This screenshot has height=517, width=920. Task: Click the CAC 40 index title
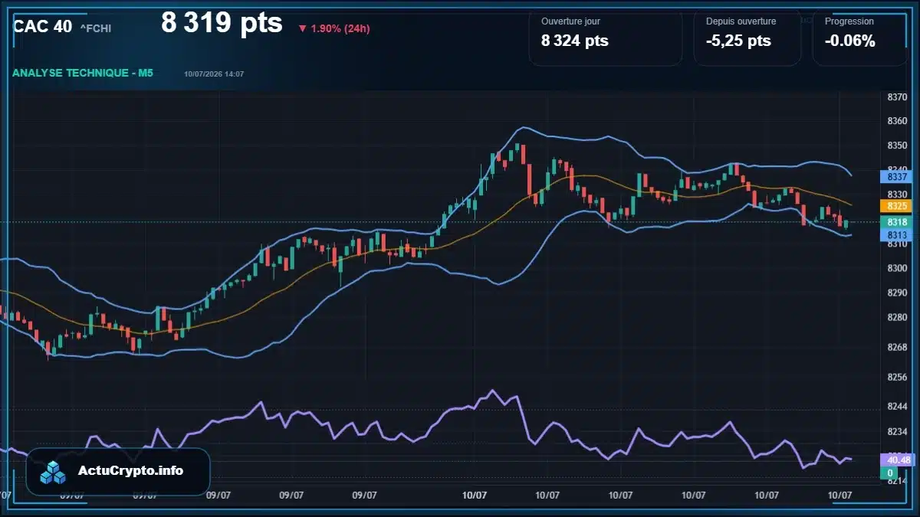43,27
